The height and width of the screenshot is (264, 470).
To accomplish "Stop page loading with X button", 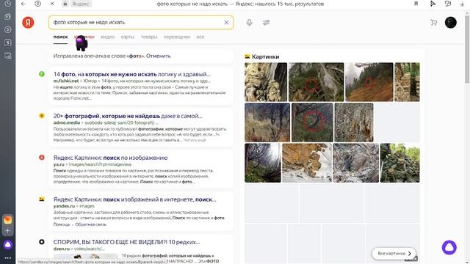I will click(x=52, y=4).
